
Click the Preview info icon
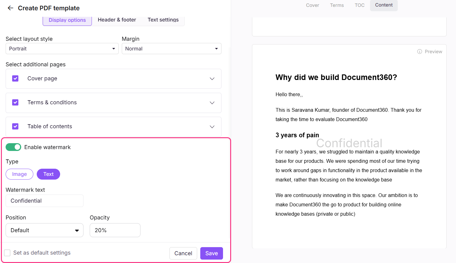420,52
